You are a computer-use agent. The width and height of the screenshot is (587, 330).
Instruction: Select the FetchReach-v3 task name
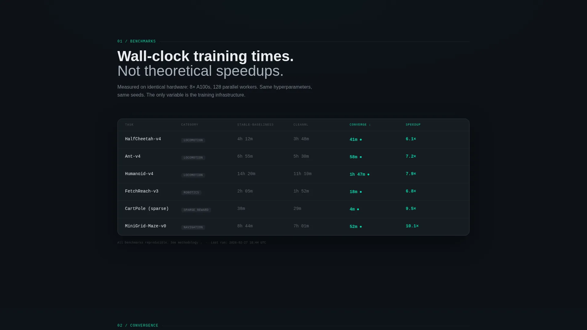pyautogui.click(x=142, y=191)
